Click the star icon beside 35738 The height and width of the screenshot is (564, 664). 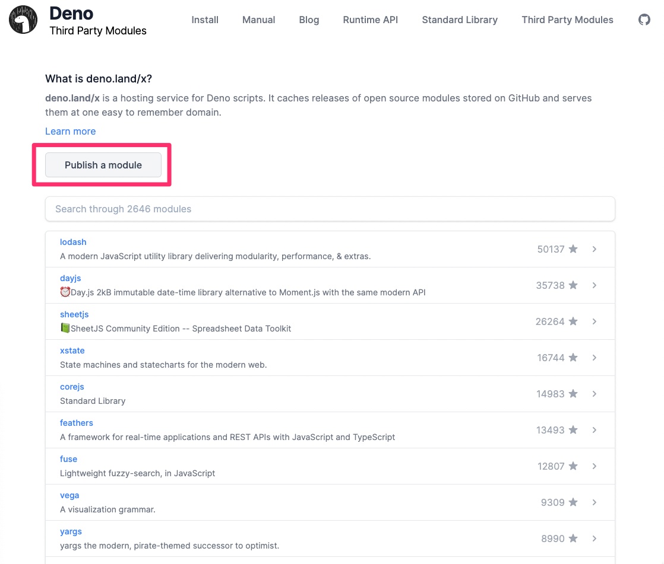[573, 285]
